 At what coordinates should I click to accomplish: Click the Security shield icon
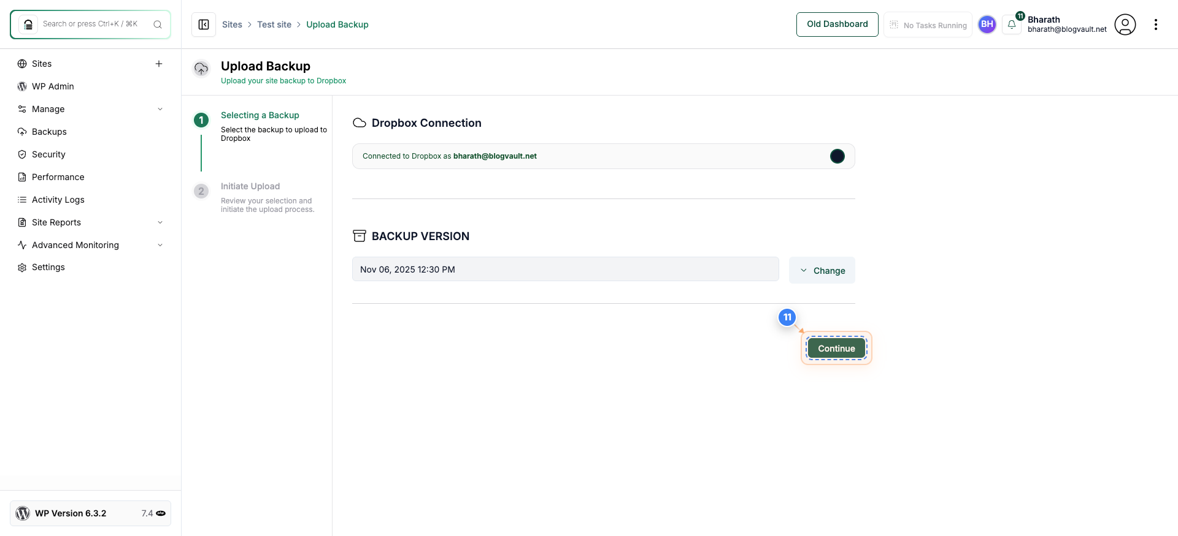coord(22,154)
